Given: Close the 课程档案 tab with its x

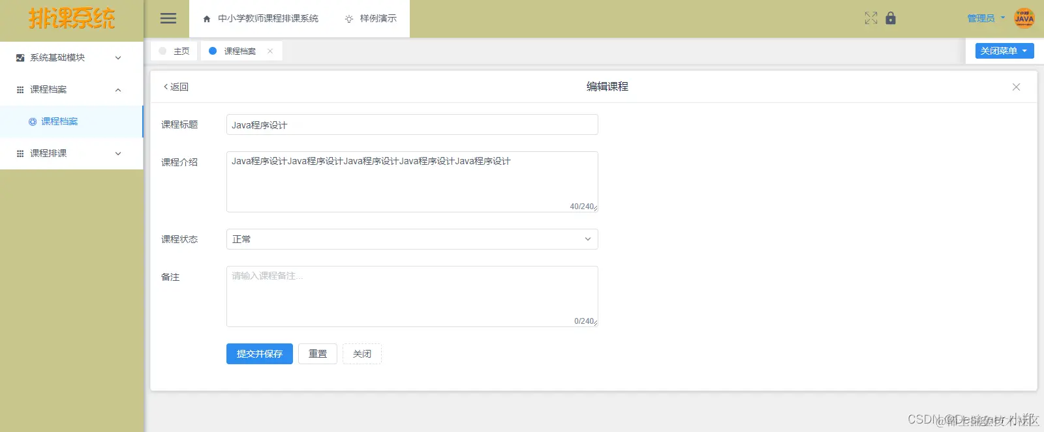Looking at the screenshot, I should [270, 51].
